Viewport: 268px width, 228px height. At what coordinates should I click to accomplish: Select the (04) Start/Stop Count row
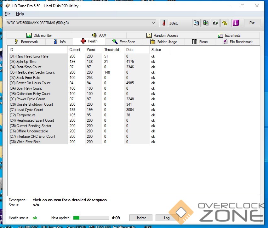point(89,67)
